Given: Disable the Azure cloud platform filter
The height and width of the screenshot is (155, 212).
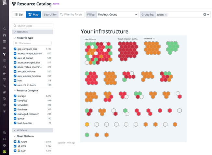Looking at the screenshot, I should tap(15, 142).
